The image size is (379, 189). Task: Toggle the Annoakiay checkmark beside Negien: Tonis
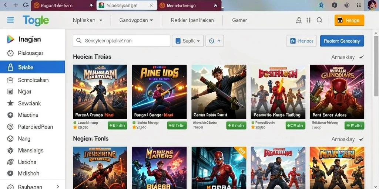pyautogui.click(x=361, y=139)
